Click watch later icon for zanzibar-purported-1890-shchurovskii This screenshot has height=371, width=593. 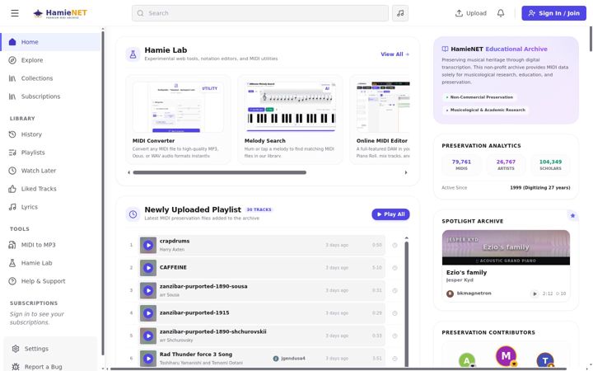click(x=395, y=336)
